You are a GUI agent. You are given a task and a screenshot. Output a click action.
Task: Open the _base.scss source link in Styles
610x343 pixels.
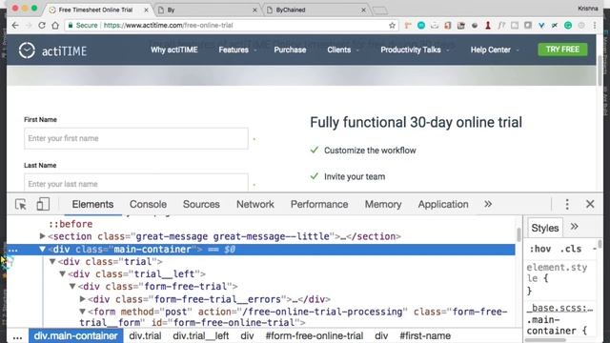click(560, 308)
